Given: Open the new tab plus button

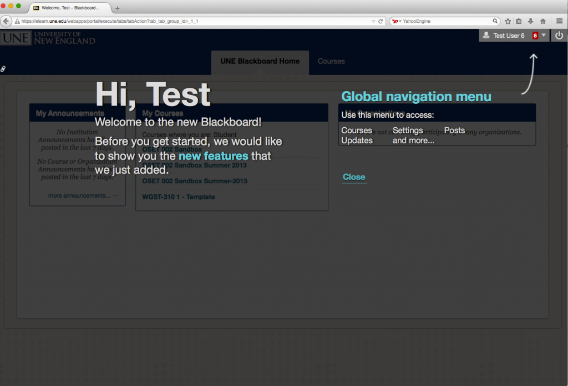Looking at the screenshot, I should (118, 8).
